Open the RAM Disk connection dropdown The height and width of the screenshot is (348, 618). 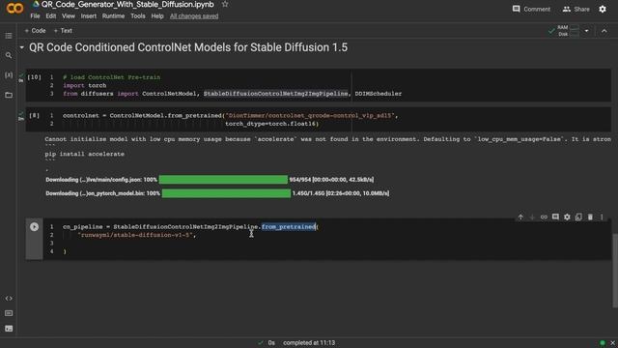coord(586,31)
